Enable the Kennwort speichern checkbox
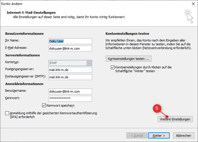Image resolution: width=198 pixels, height=142 pixels. tap(44, 105)
